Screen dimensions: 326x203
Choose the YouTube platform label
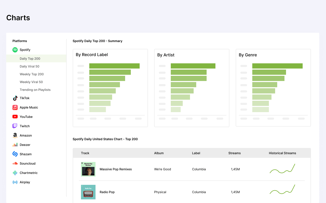(x=26, y=117)
